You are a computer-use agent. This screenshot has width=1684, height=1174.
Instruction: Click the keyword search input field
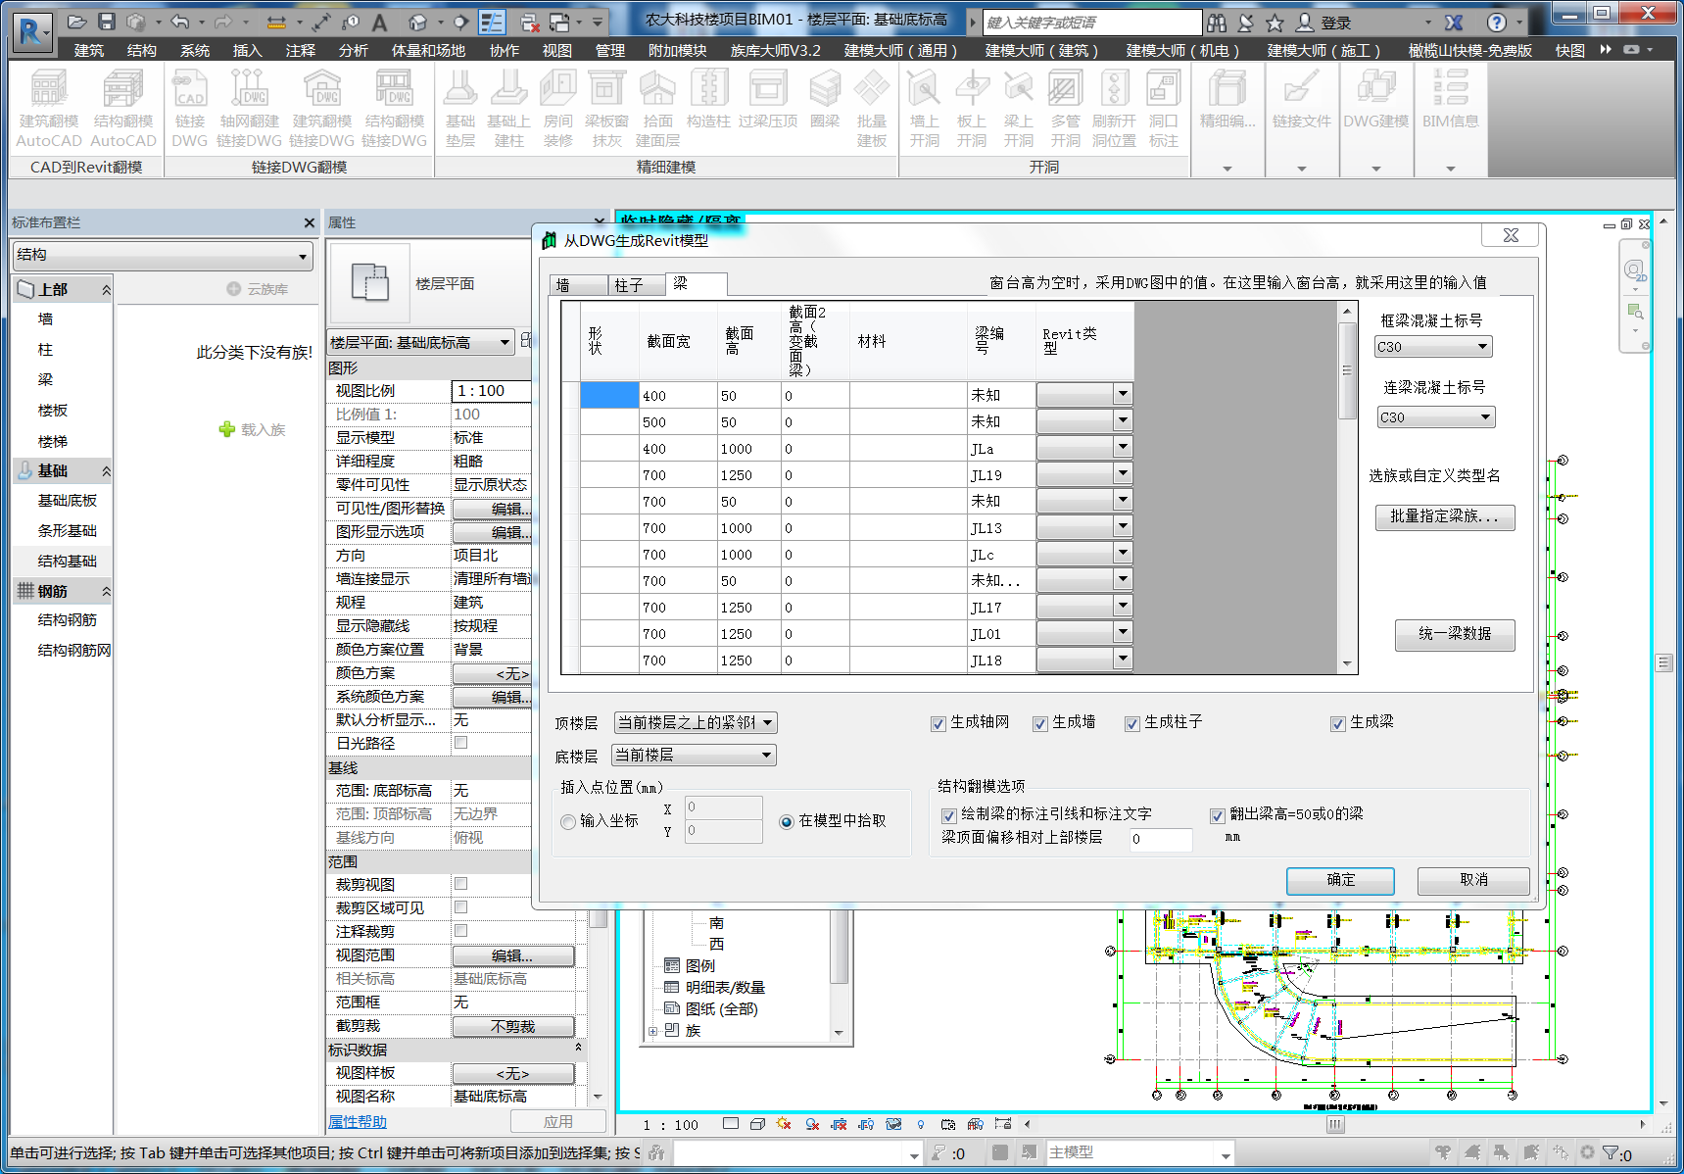point(1092,22)
